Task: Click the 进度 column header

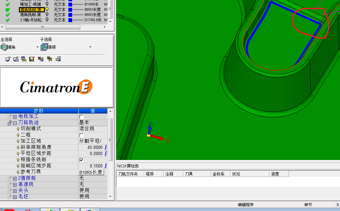Action: (279, 174)
